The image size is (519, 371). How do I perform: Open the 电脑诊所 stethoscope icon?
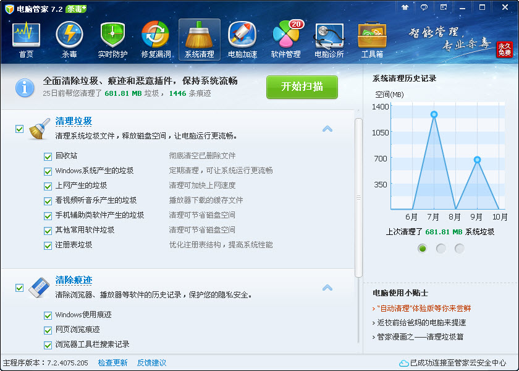[x=329, y=40]
